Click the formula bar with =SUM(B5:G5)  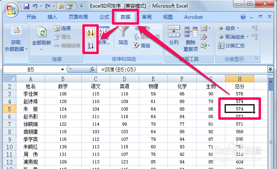click(x=182, y=70)
